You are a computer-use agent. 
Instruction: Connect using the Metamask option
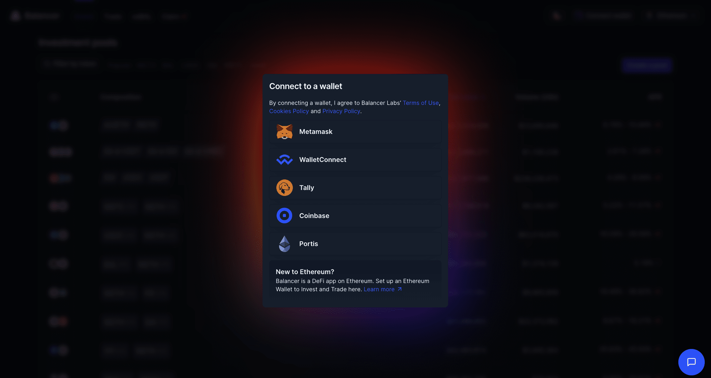[x=355, y=132]
